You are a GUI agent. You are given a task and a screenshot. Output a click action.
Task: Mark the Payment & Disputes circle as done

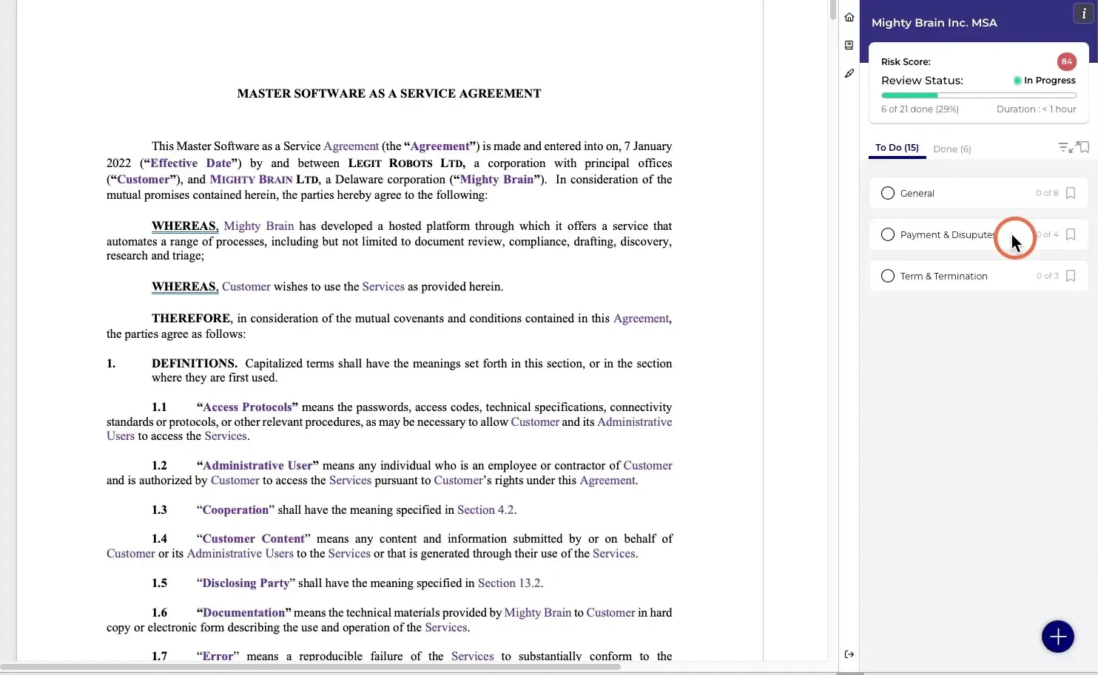(x=888, y=234)
